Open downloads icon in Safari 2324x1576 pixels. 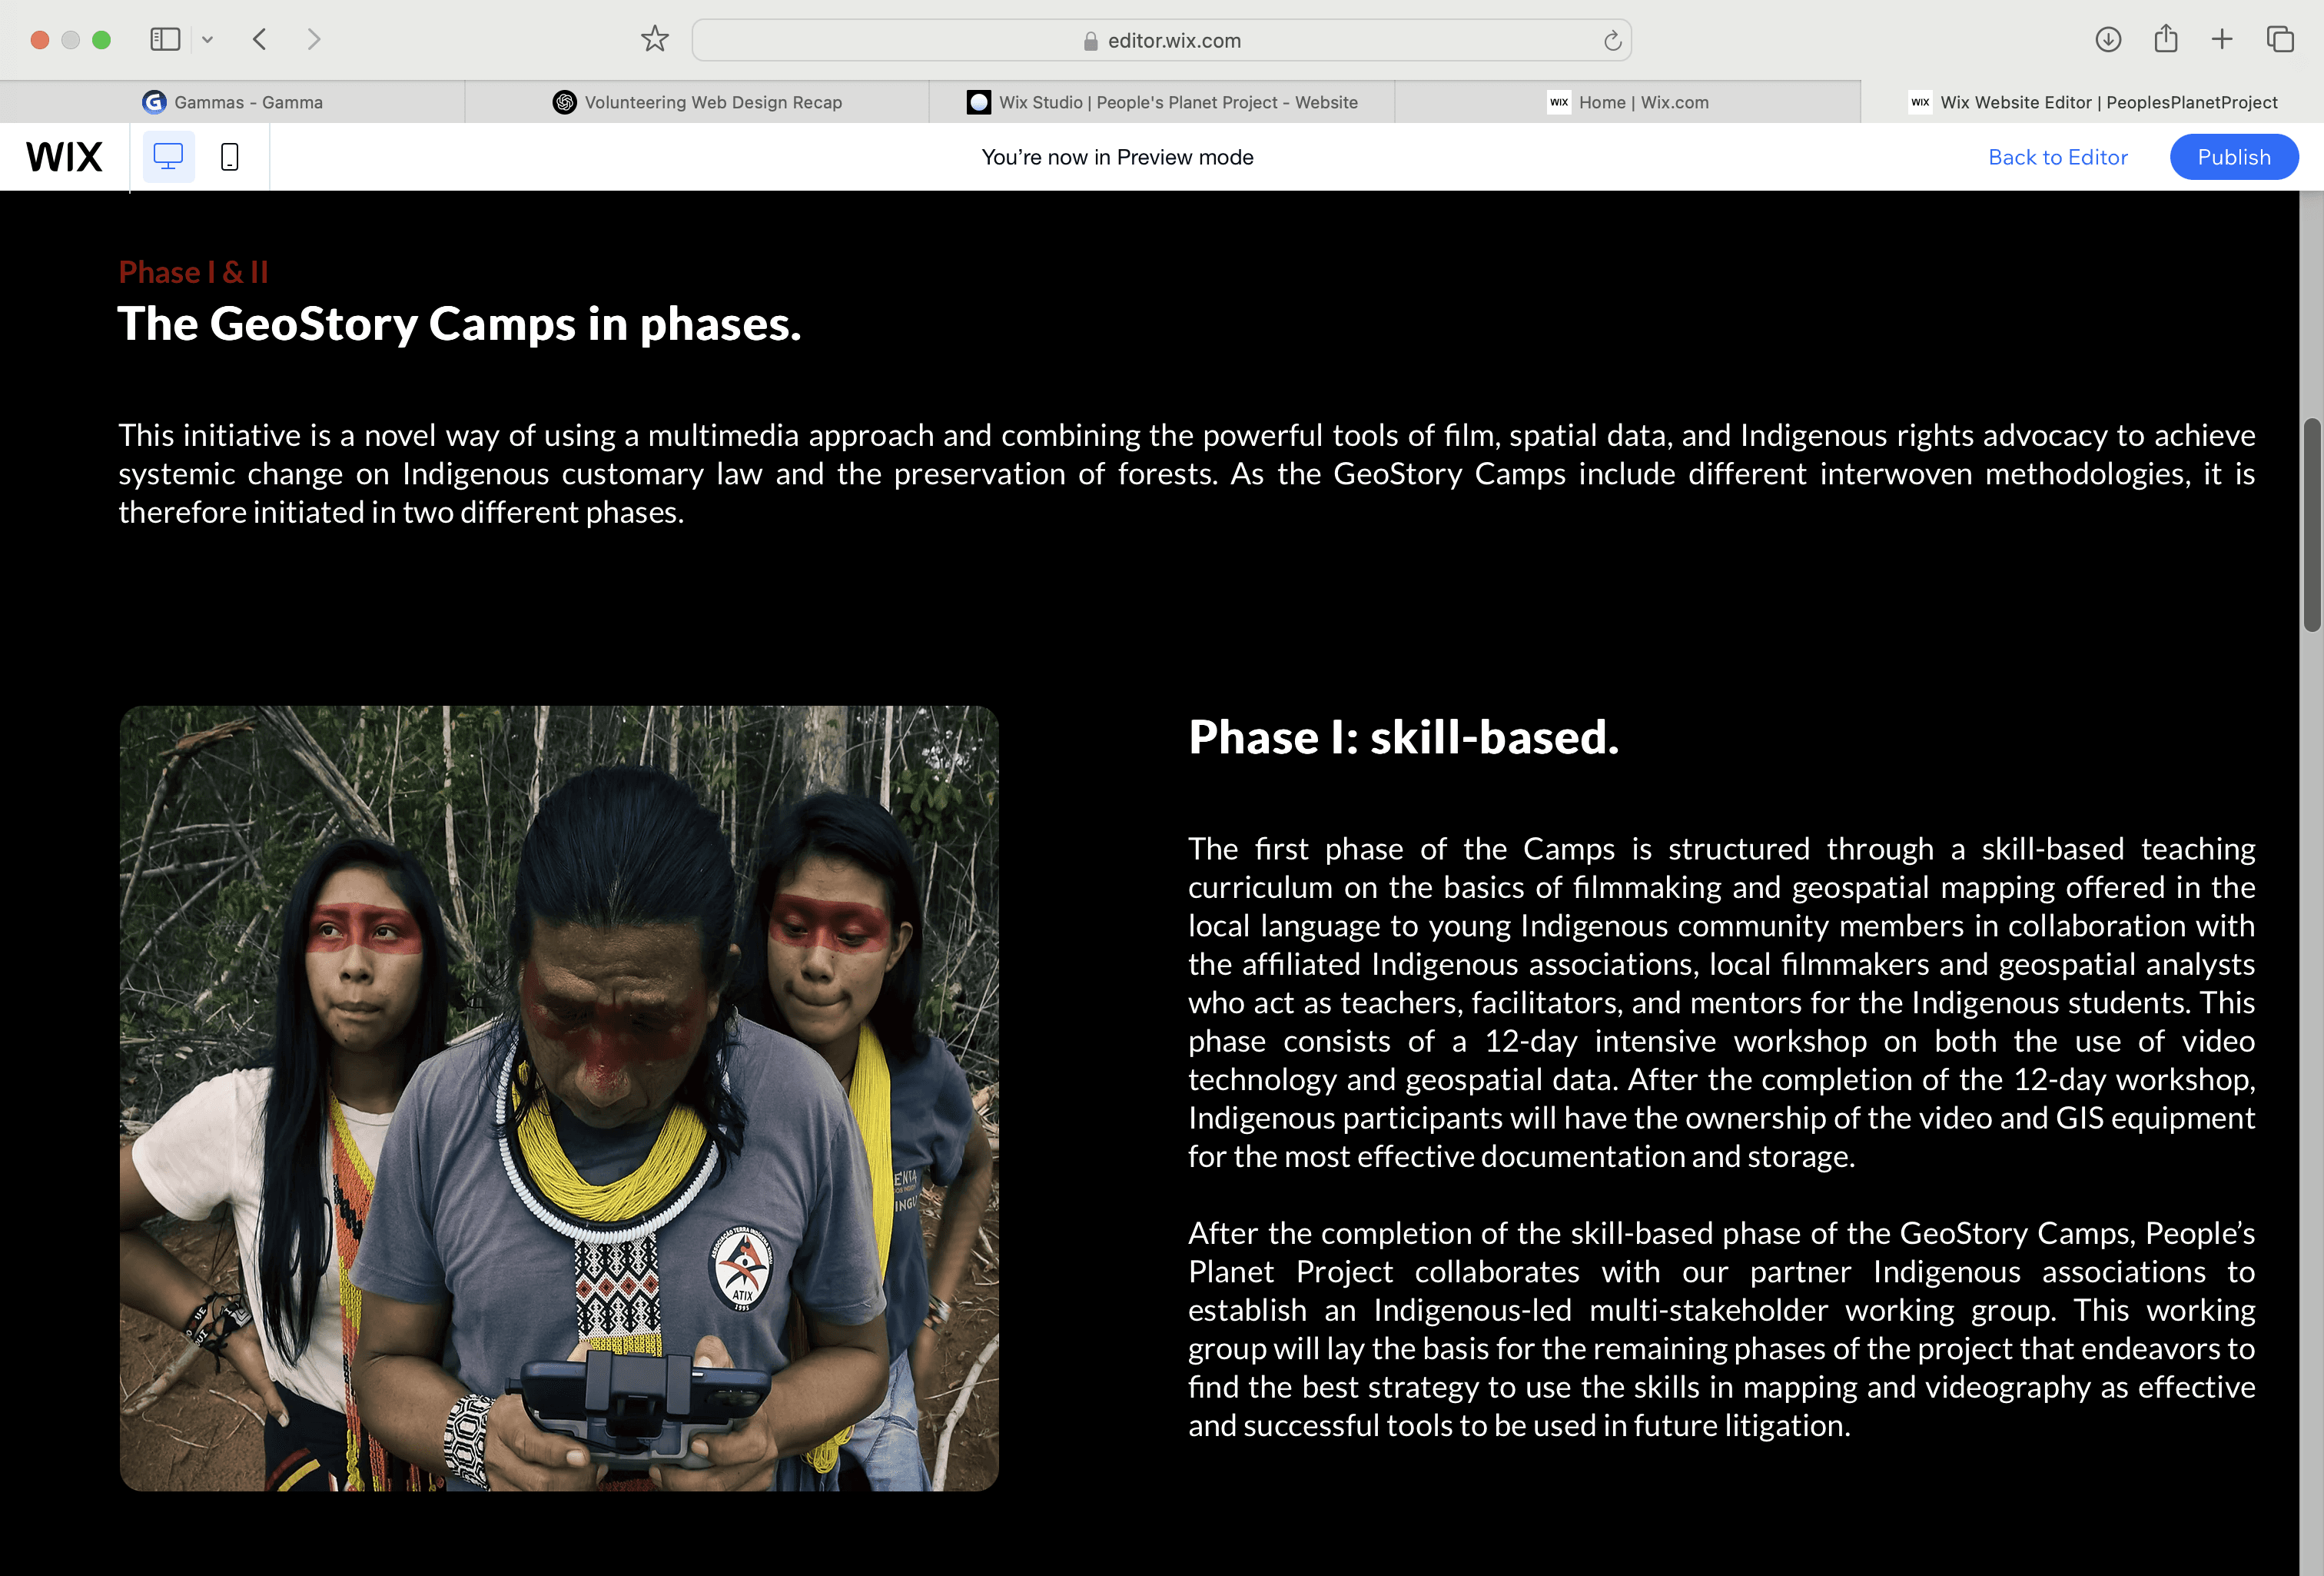(x=2108, y=40)
